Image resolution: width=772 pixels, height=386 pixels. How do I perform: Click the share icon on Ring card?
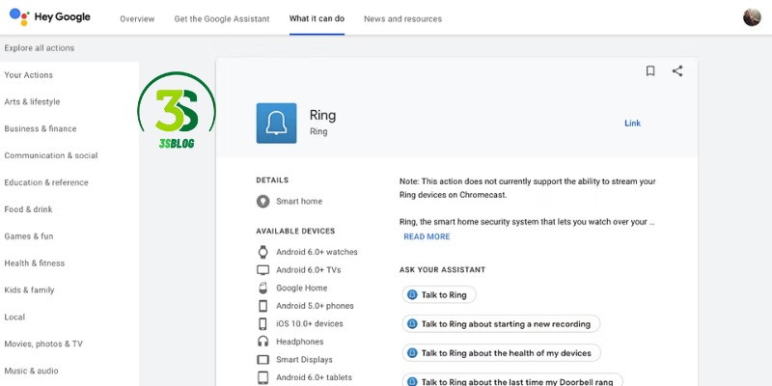677,70
